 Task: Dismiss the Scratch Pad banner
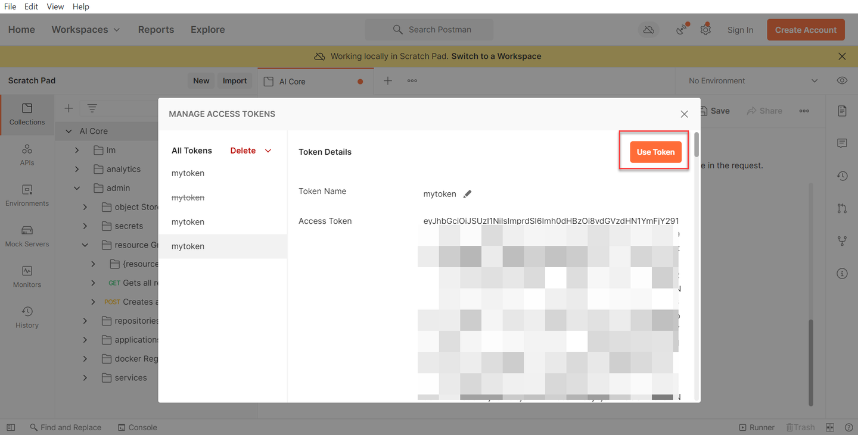842,56
